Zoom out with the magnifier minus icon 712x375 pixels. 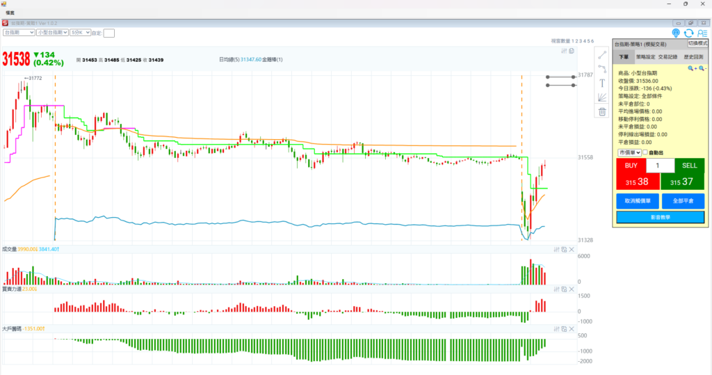point(702,68)
